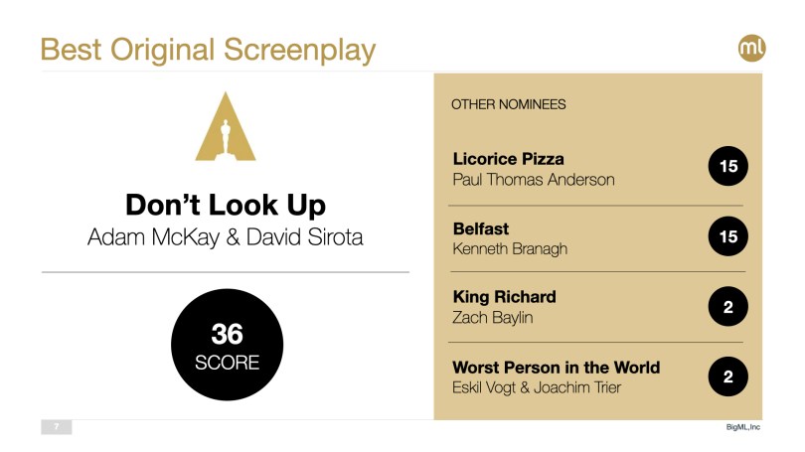Viewport: 805px width, 452px height.
Task: Select the Best Original Screenplay title
Action: pyautogui.click(x=208, y=48)
